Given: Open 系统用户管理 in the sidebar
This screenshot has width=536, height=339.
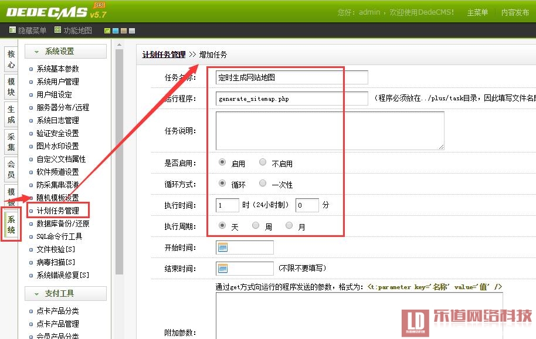Looking at the screenshot, I should [58, 82].
